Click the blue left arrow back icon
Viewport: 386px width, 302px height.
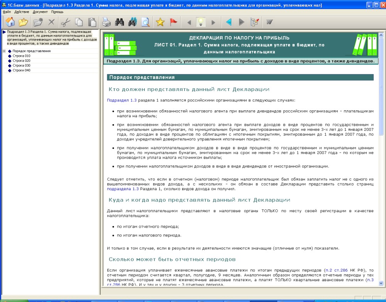[x=229, y=22]
